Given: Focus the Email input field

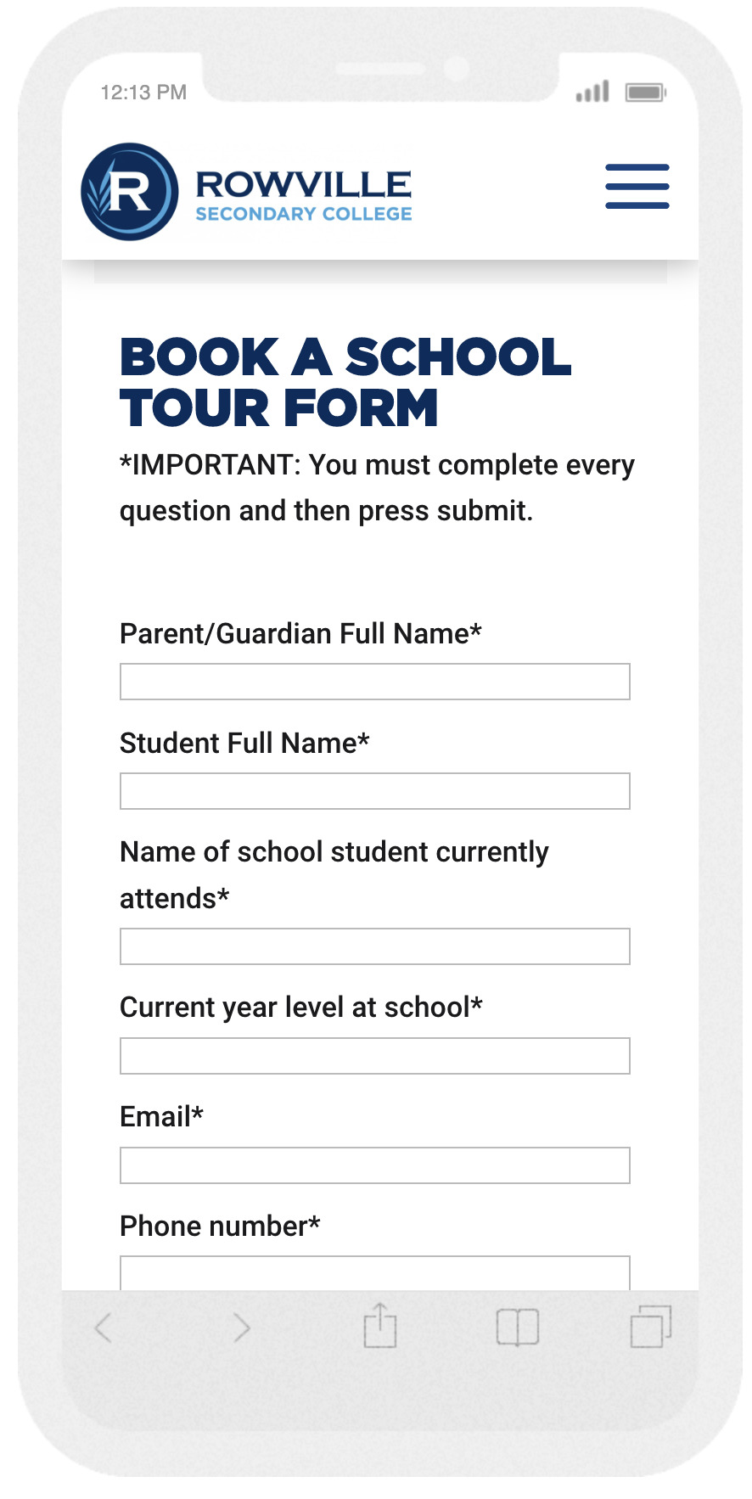Looking at the screenshot, I should pyautogui.click(x=375, y=1165).
